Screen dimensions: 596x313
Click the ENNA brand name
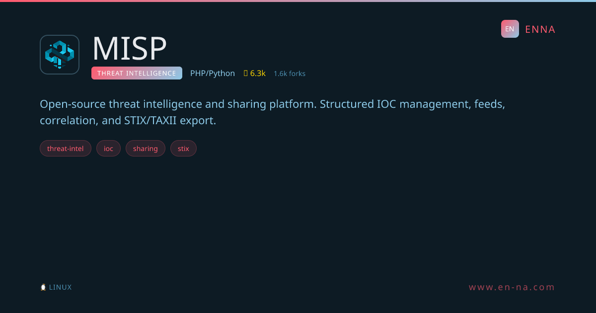point(540,29)
